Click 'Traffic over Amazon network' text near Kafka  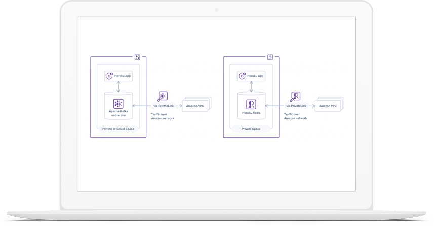coord(163,116)
